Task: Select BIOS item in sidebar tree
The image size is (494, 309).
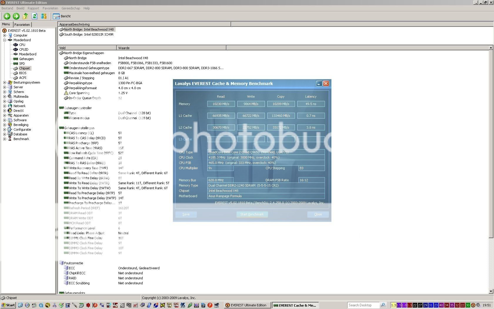Action: point(20,73)
